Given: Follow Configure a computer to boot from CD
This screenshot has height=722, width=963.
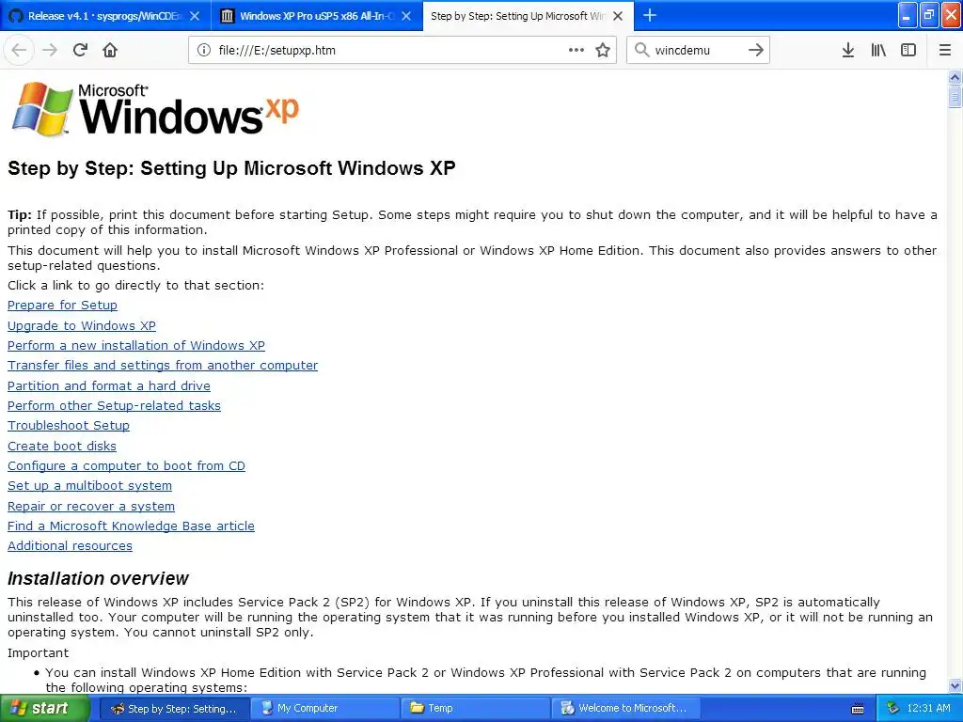Looking at the screenshot, I should point(127,465).
